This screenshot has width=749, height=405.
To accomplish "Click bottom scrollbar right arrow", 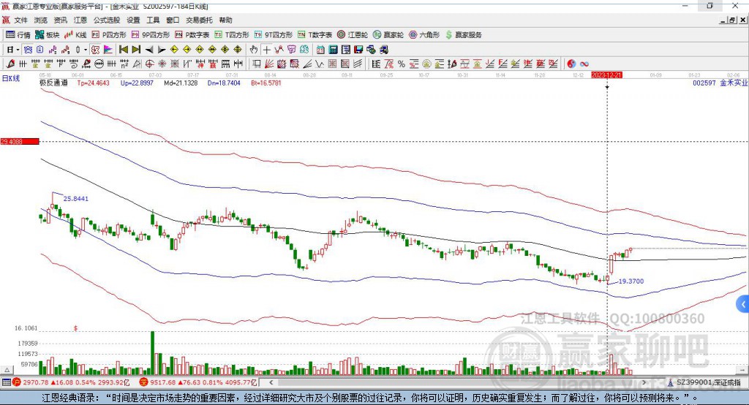I will tap(644, 382).
